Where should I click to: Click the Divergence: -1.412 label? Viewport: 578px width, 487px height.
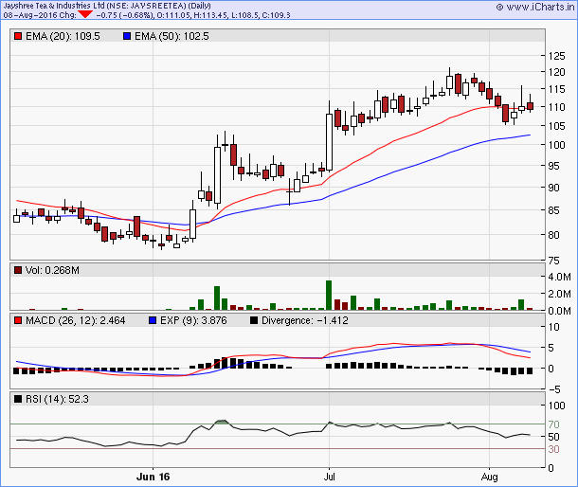[305, 320]
